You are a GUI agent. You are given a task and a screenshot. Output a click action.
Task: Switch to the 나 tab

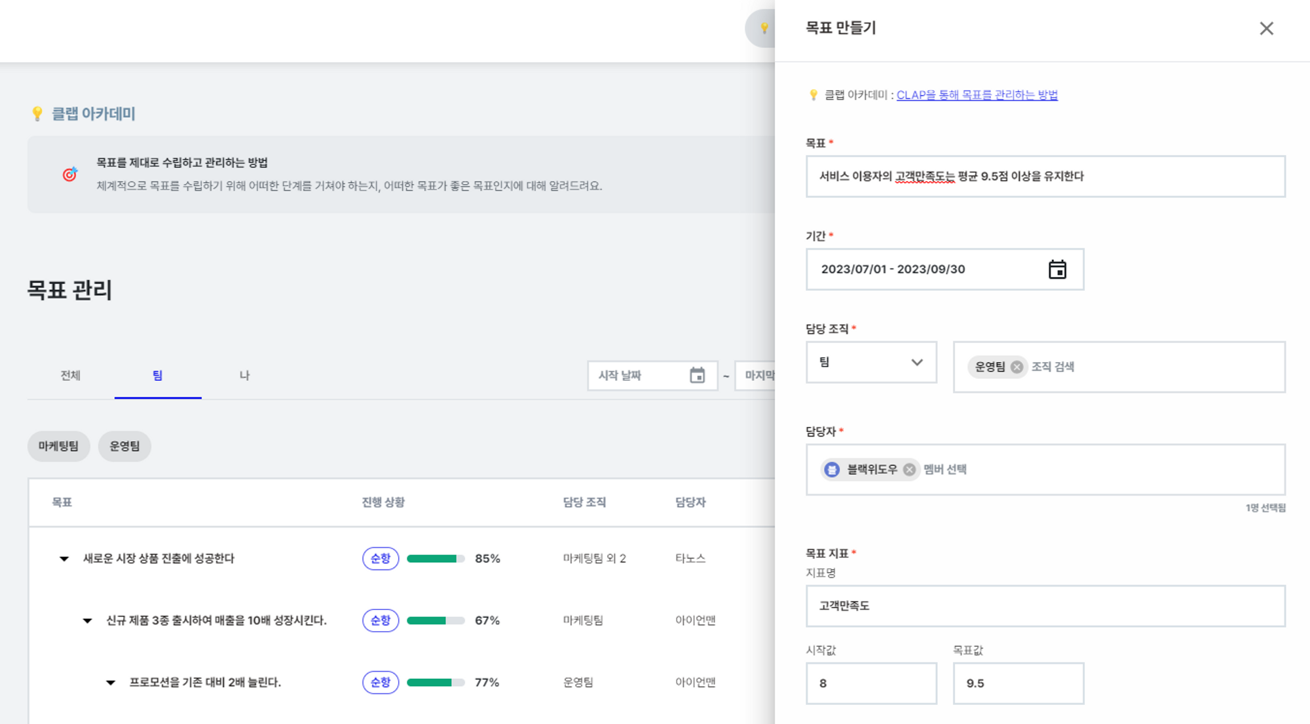(244, 375)
